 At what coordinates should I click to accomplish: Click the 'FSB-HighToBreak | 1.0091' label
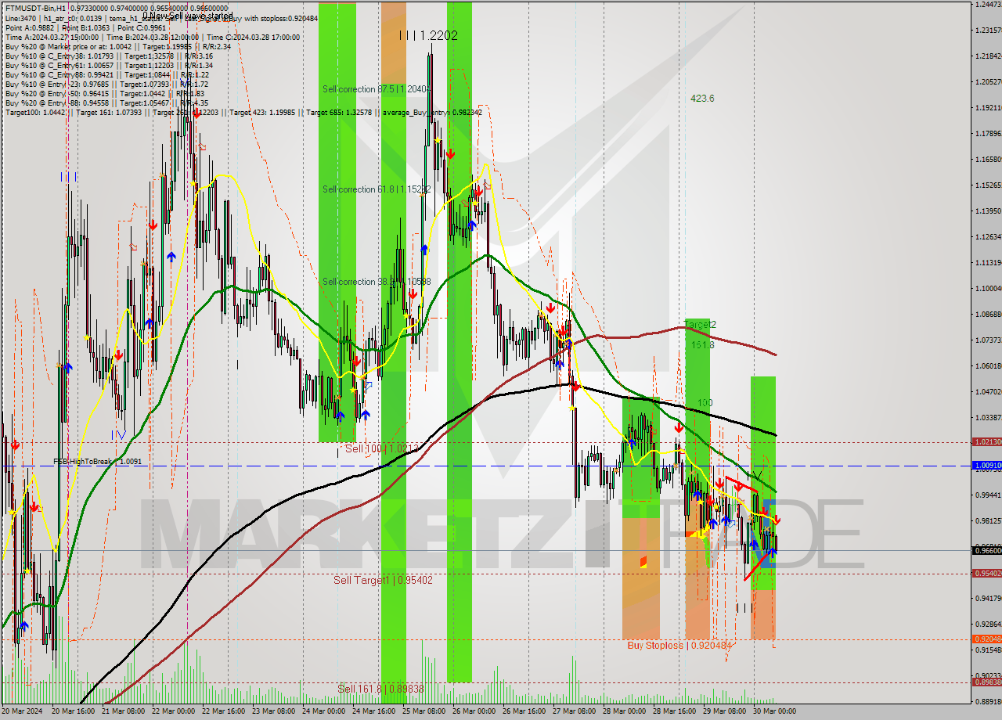pos(98,462)
